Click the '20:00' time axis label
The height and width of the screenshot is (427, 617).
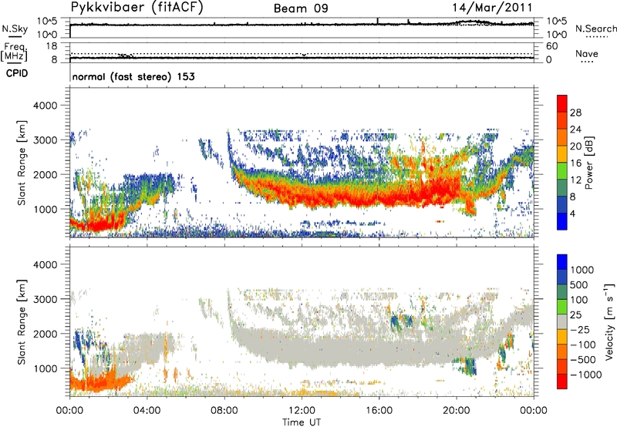tap(456, 411)
